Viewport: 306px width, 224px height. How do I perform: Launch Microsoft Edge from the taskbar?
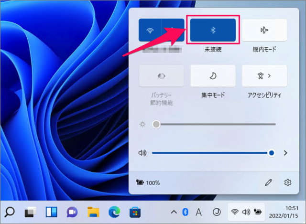[114, 212]
